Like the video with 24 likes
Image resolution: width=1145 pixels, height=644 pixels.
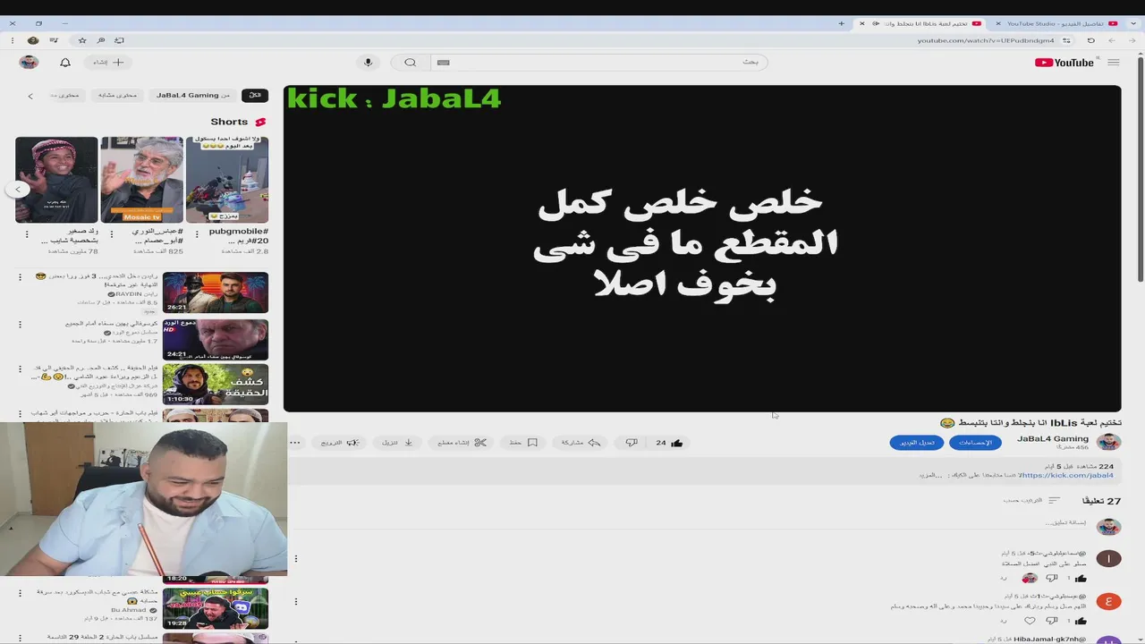669,443
